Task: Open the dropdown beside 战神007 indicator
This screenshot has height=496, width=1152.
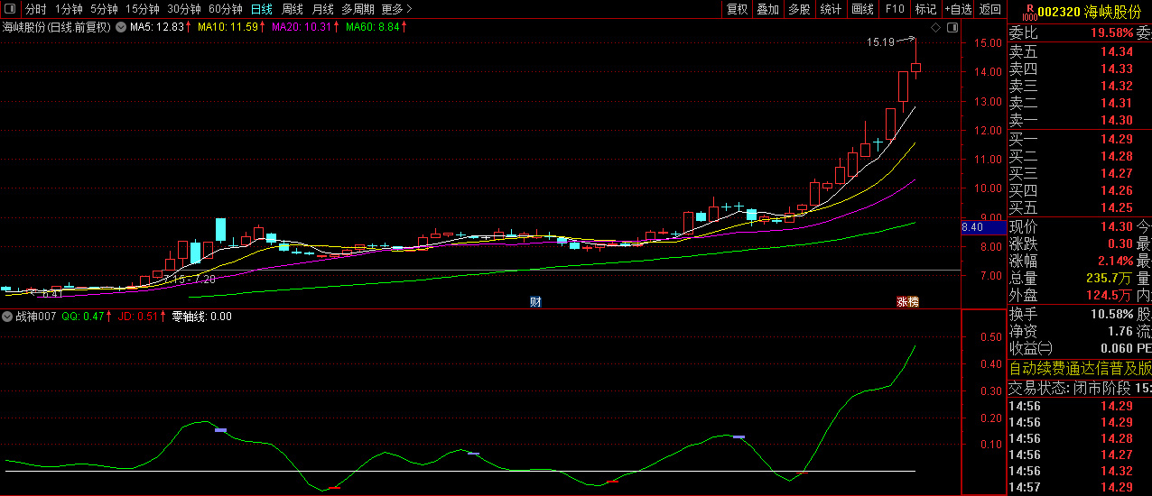Action: pyautogui.click(x=6, y=317)
